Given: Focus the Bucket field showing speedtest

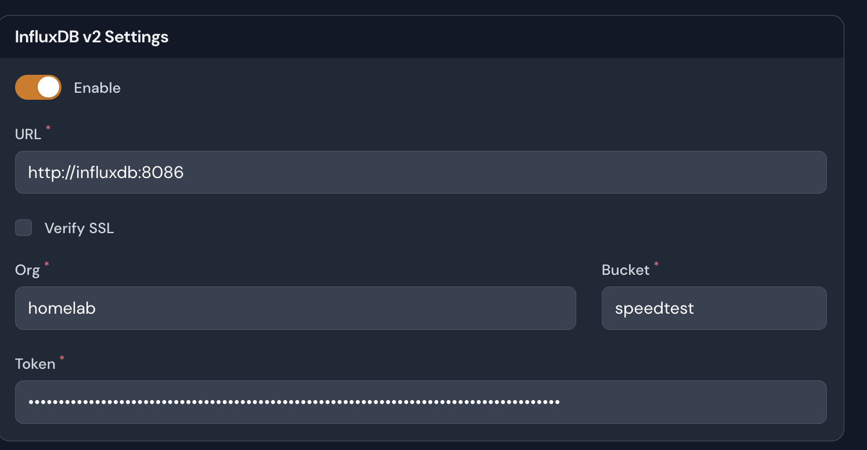Looking at the screenshot, I should click(x=714, y=308).
